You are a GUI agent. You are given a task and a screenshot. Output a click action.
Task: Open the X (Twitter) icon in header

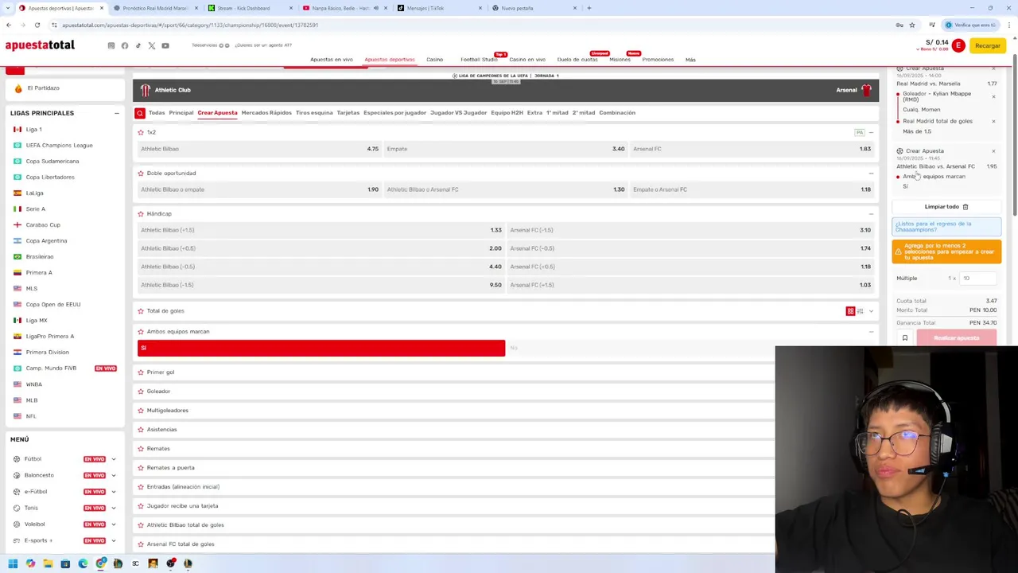(x=152, y=45)
